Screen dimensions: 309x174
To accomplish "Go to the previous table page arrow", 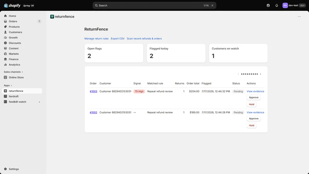I will tap(238, 74).
